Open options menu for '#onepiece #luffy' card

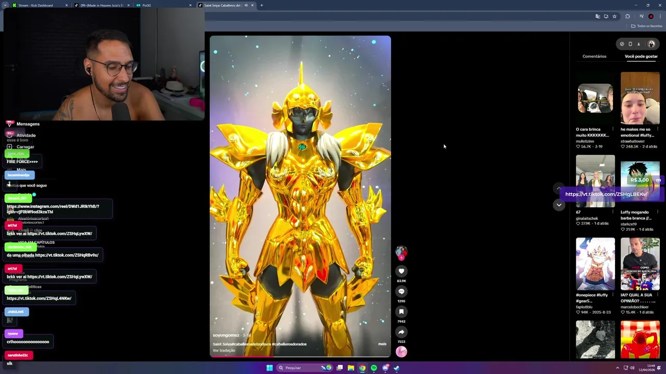(x=612, y=295)
